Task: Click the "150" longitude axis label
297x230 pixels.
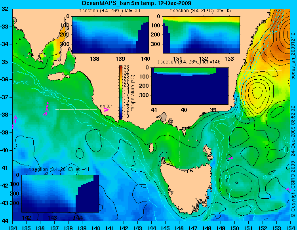Action: tap(234, 228)
